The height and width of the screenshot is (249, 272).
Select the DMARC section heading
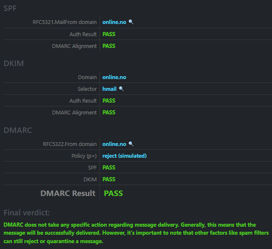point(18,130)
